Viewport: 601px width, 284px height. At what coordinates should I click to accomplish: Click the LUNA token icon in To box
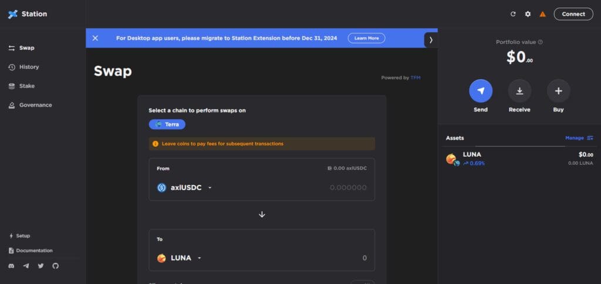(161, 258)
